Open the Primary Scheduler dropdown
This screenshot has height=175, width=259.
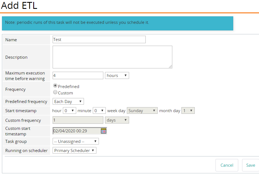click(x=75, y=151)
